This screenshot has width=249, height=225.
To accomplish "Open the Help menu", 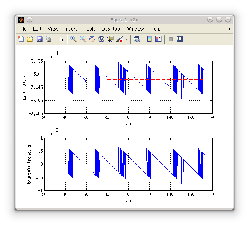I will [x=155, y=29].
